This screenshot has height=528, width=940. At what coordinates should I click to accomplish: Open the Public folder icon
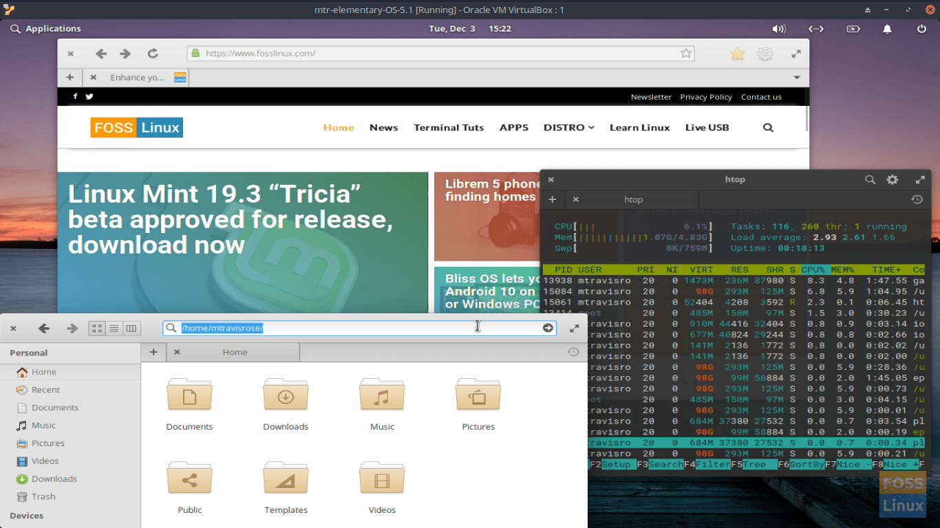189,478
